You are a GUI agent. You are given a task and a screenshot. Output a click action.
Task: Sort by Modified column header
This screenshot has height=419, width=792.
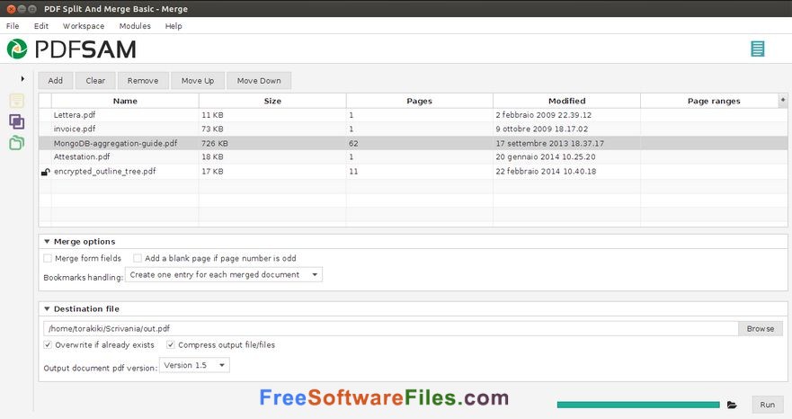pyautogui.click(x=566, y=101)
